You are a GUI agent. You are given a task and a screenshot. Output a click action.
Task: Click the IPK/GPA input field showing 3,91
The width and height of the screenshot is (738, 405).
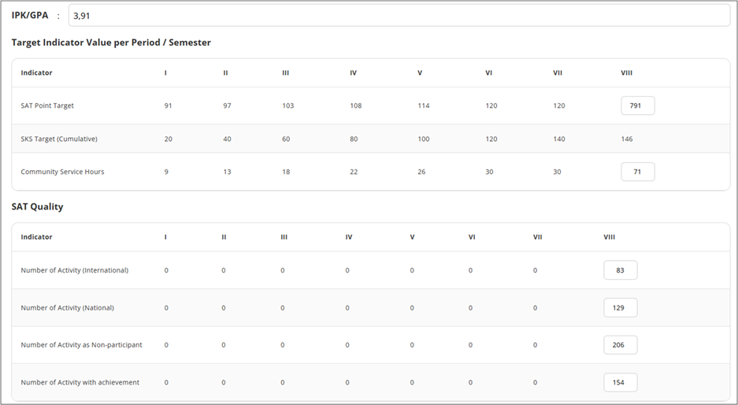(399, 15)
